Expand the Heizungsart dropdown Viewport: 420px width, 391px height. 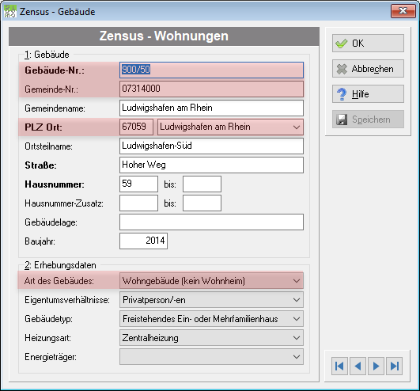coord(297,338)
